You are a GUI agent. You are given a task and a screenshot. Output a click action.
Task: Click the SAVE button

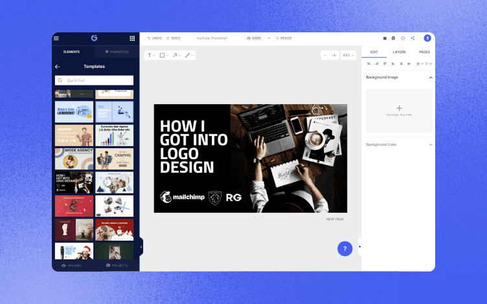tap(254, 38)
